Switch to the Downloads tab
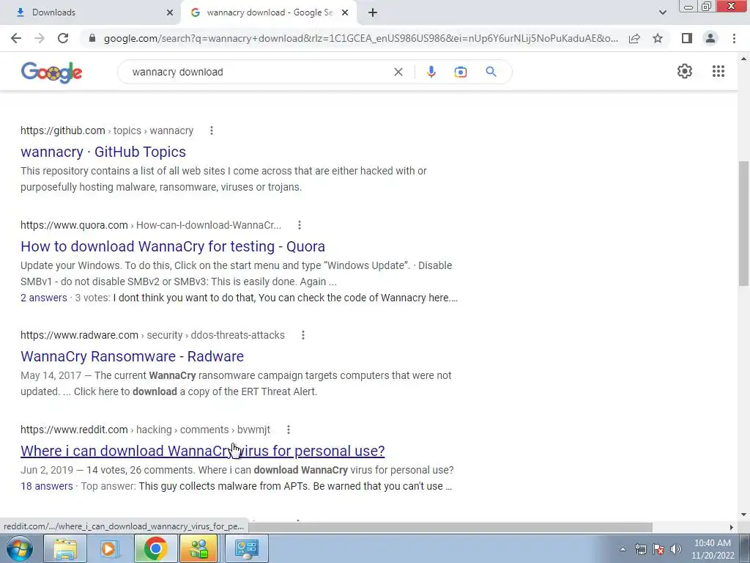Screen dimensions: 750x563 click(x=90, y=12)
